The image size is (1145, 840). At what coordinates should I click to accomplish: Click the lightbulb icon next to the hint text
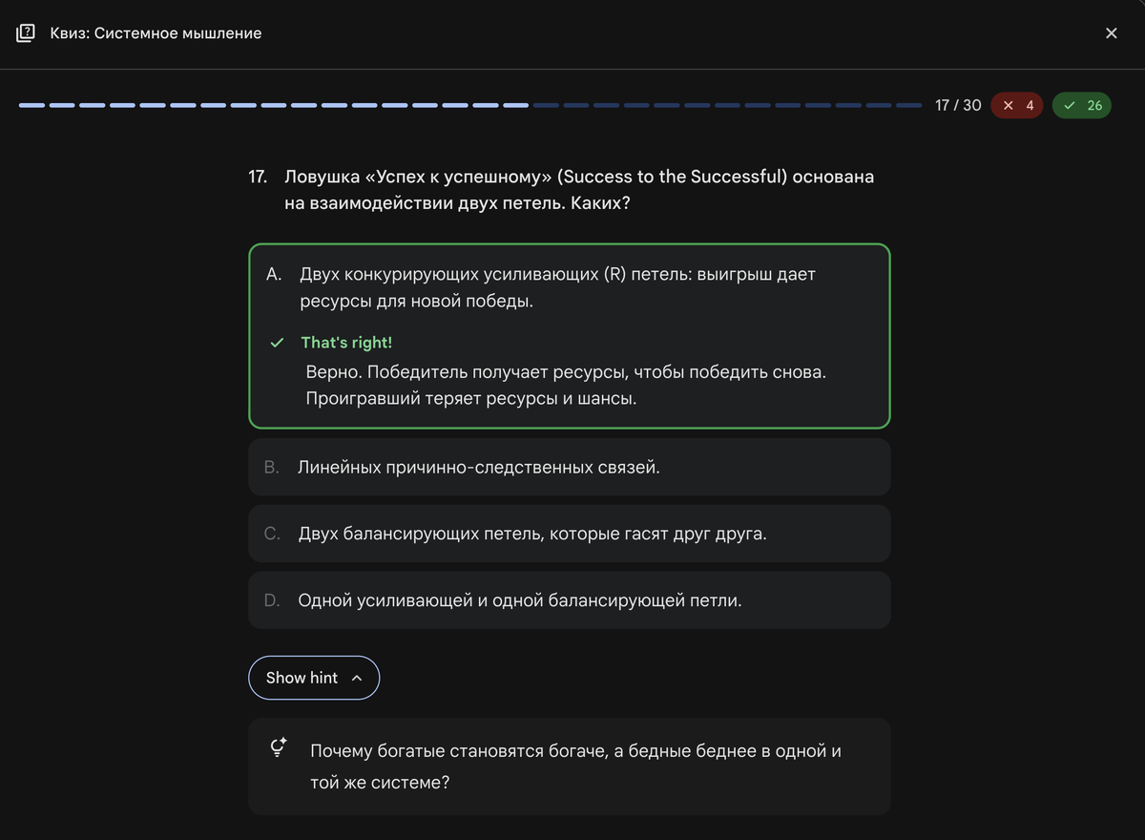[277, 749]
